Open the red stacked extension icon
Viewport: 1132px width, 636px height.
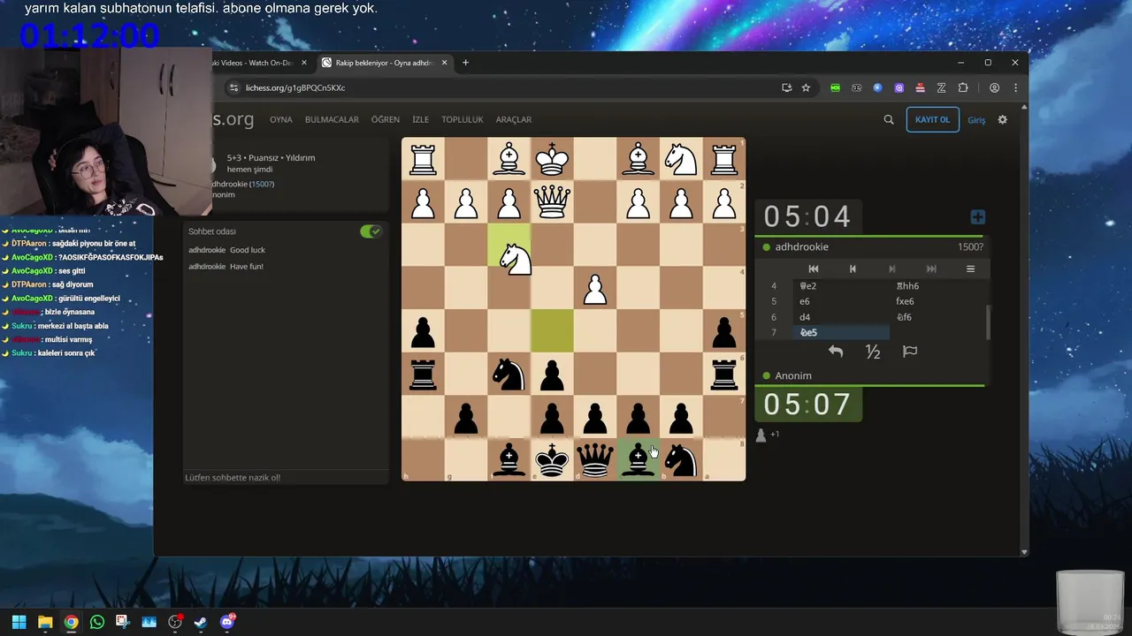click(x=921, y=87)
